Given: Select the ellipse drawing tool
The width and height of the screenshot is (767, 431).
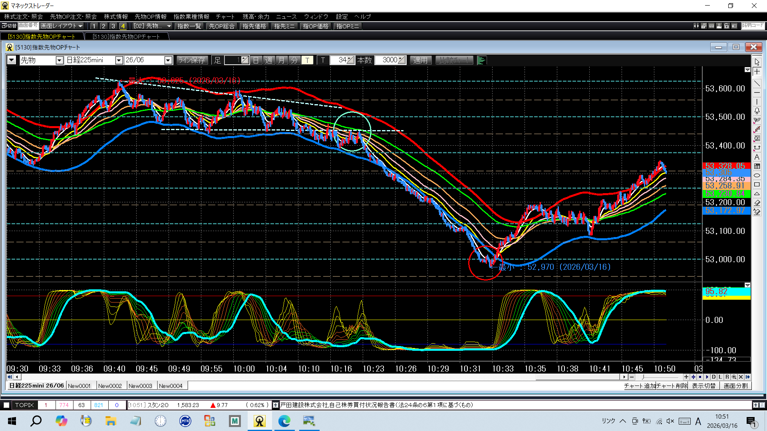Looking at the screenshot, I should 757,176.
